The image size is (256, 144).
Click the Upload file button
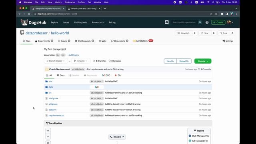[x=184, y=61]
